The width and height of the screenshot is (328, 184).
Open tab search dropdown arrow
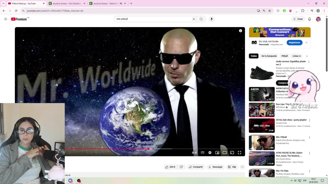click(3, 4)
